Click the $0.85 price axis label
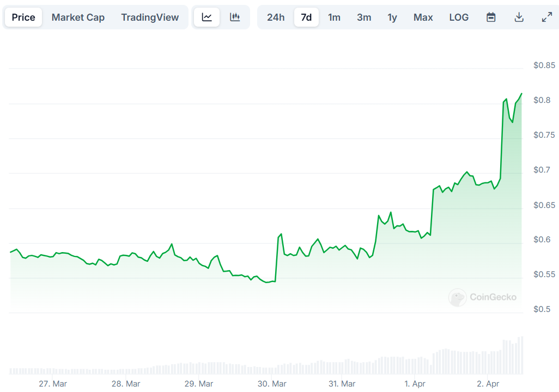Screen dimensions: 559x392 click(x=544, y=65)
